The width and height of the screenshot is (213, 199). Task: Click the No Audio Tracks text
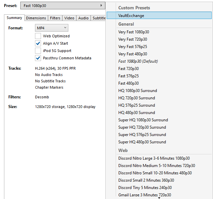click(x=49, y=75)
